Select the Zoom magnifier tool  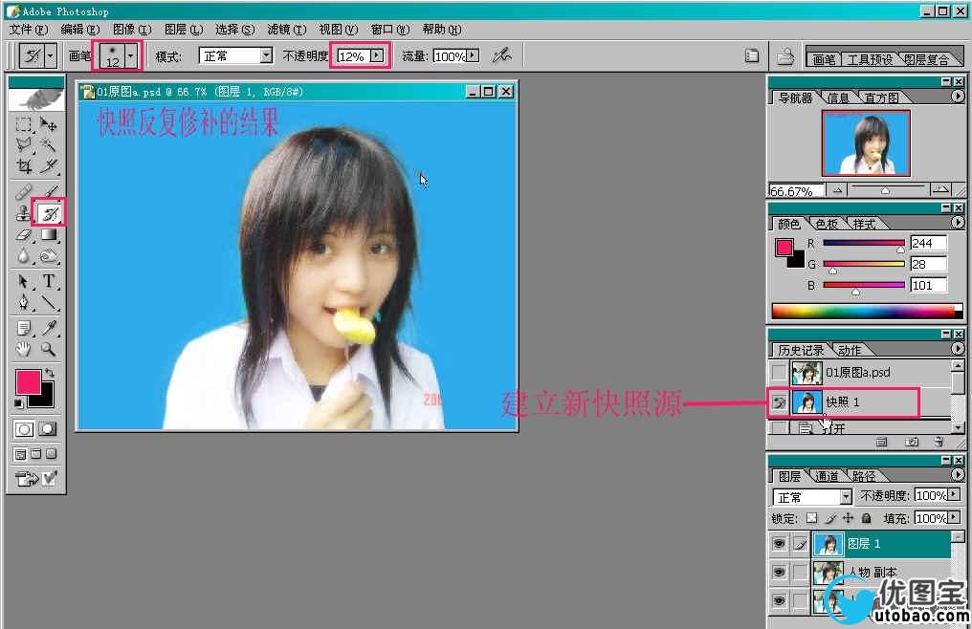tap(49, 350)
